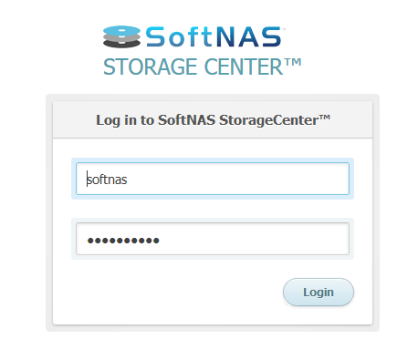Click blank panel area left of Login button

167,292
